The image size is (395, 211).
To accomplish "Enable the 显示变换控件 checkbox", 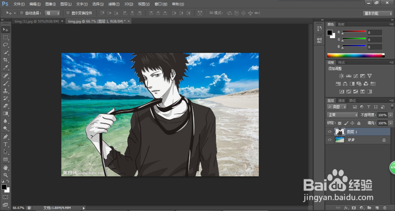I will tap(68, 13).
